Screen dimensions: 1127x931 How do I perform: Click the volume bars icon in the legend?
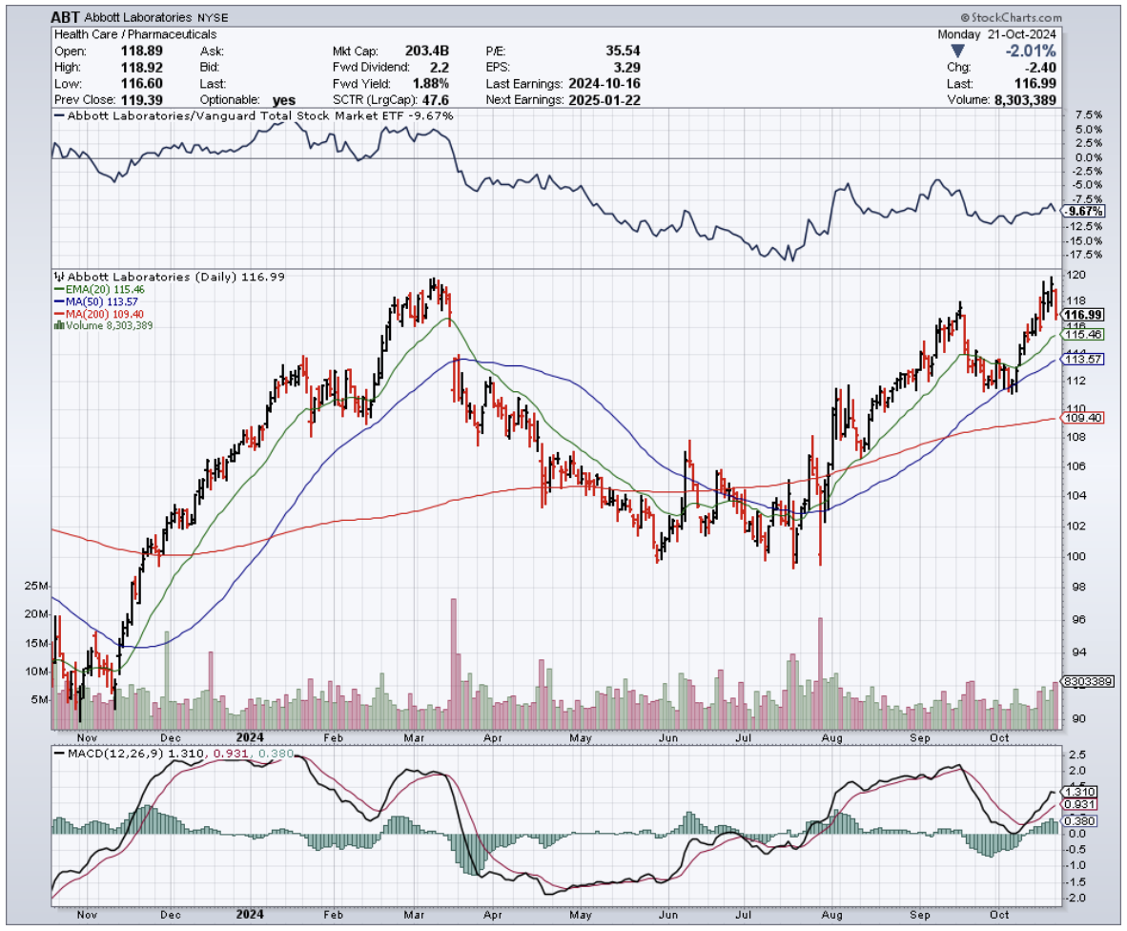coord(59,325)
